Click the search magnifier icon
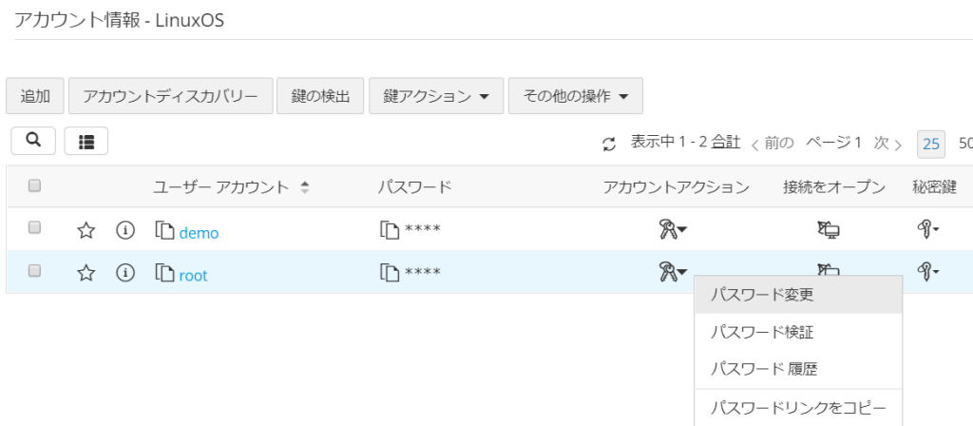 pos(33,141)
